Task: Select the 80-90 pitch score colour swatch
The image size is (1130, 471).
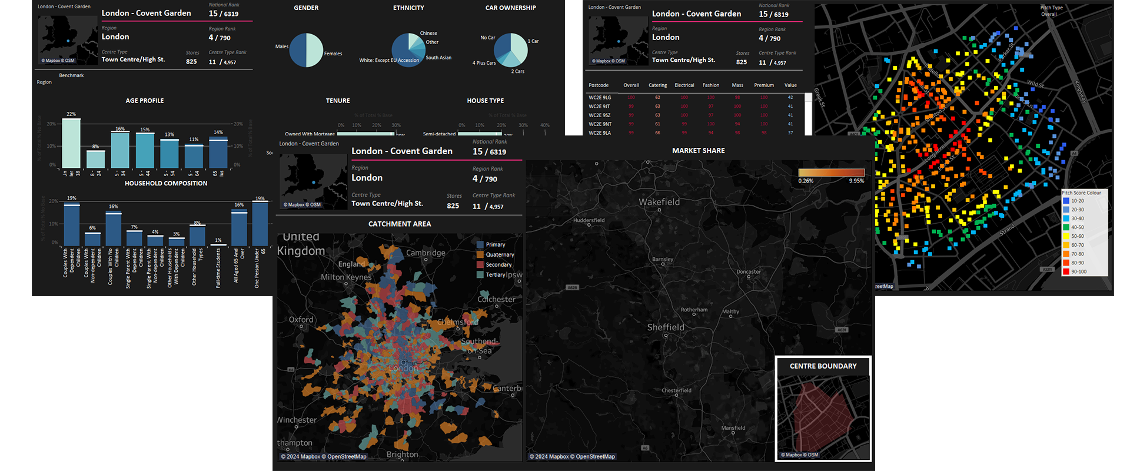Action: (x=1066, y=263)
